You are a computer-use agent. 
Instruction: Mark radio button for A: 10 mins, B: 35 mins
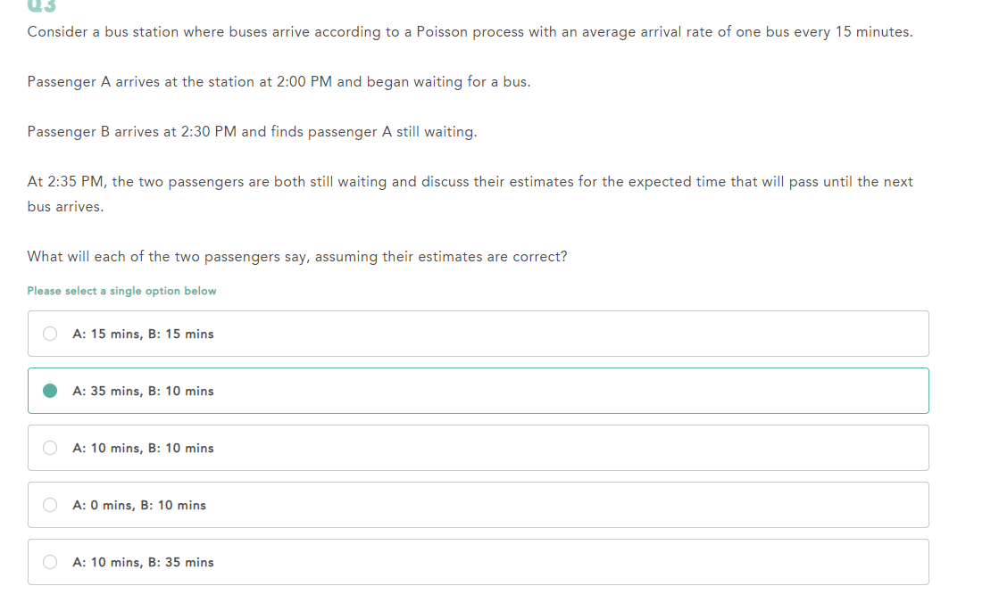[50, 562]
